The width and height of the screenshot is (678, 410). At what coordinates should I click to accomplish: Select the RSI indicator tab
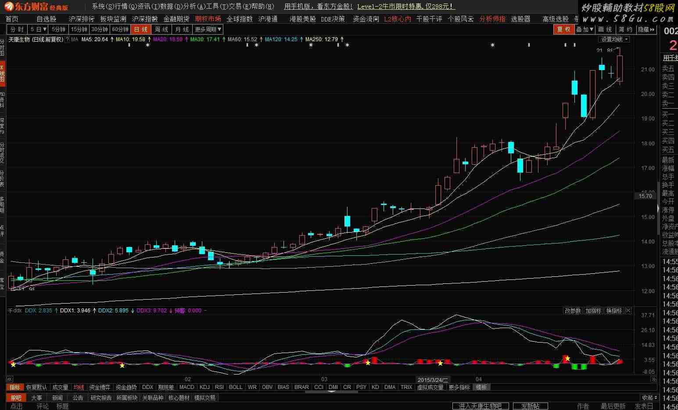click(219, 387)
